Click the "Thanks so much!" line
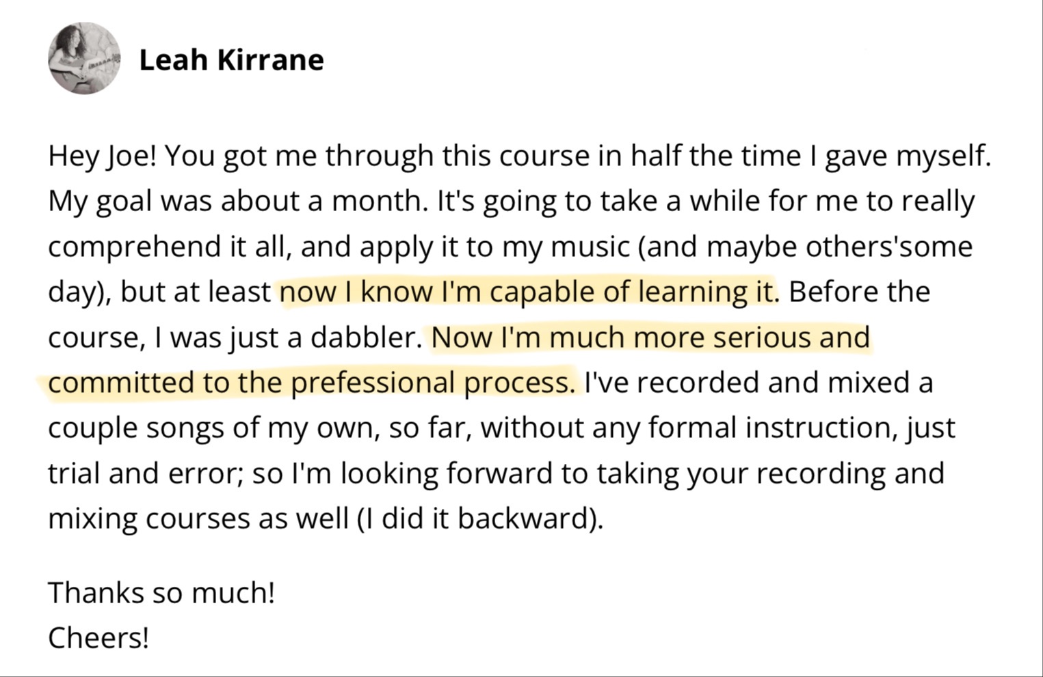1043x677 pixels. 161,592
